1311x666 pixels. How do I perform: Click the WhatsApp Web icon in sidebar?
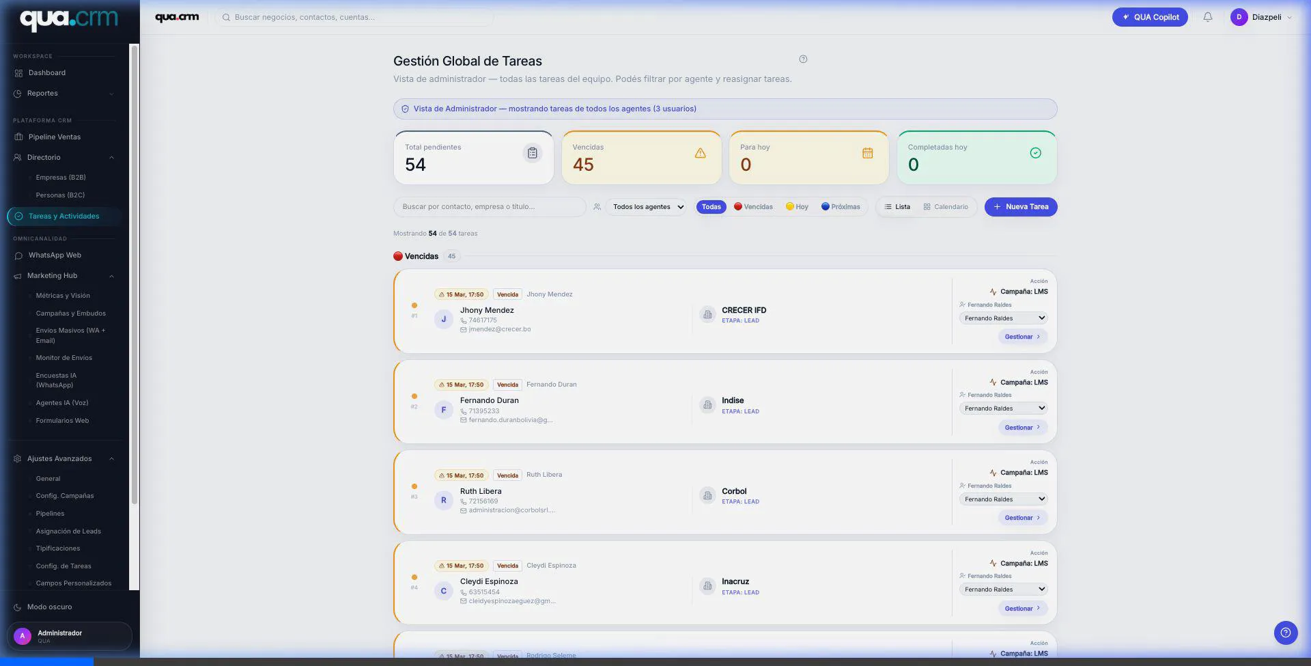[x=17, y=255]
